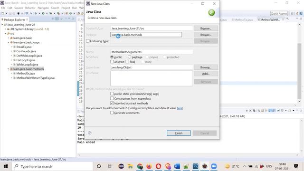Screen dimensions: 304x171
Task: Select ForLoopEx.java in Package Explorer
Action: tap(26, 60)
